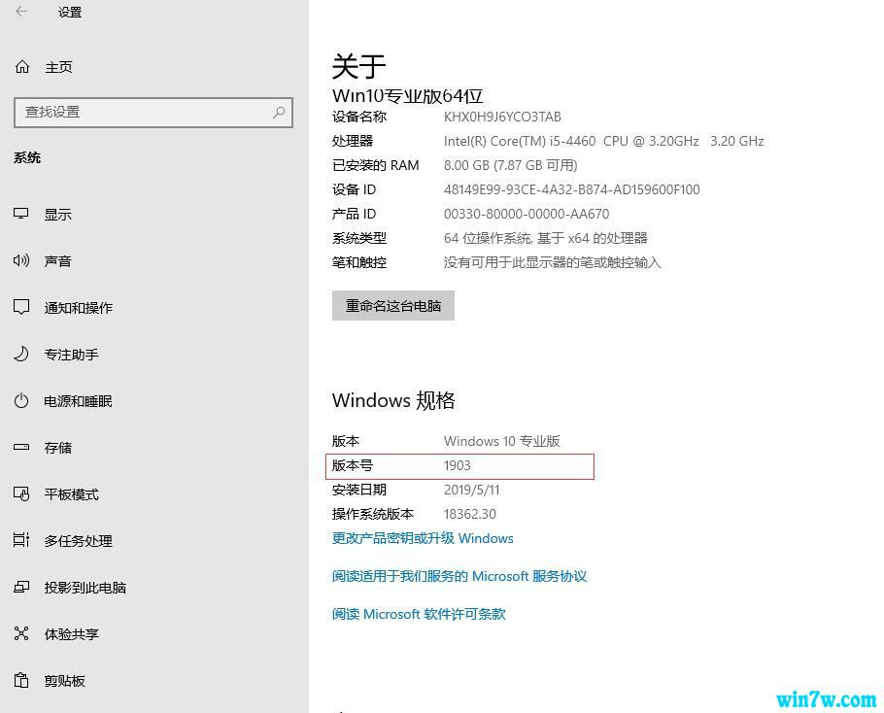The height and width of the screenshot is (713, 884).
Task: Click the Multitasking (多任务处理) icon
Action: coord(21,541)
